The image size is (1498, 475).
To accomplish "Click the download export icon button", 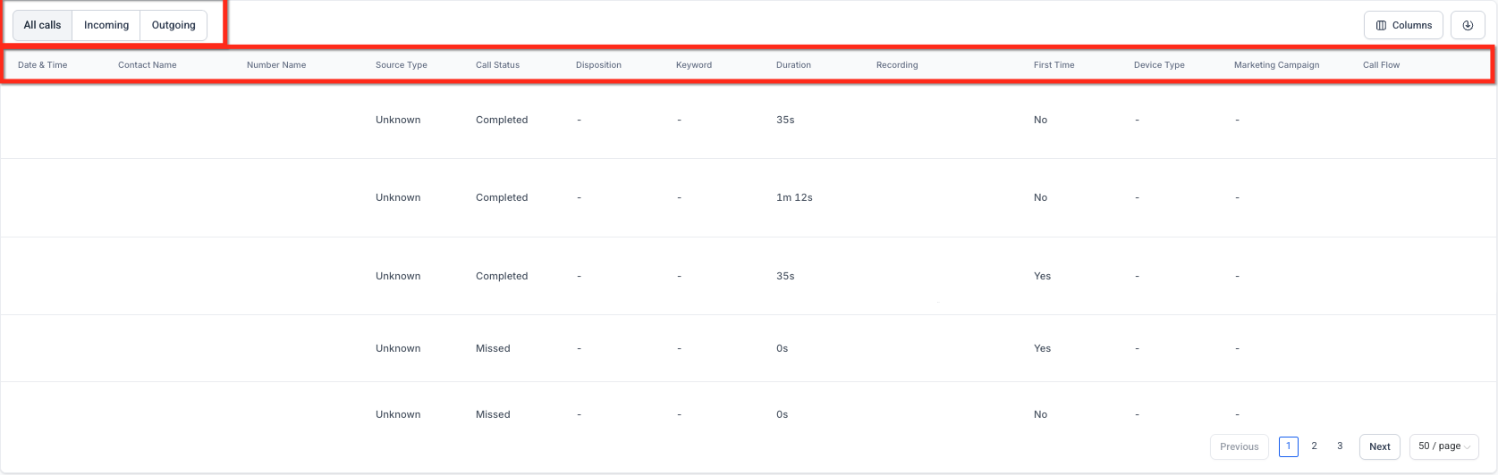I will tap(1468, 25).
